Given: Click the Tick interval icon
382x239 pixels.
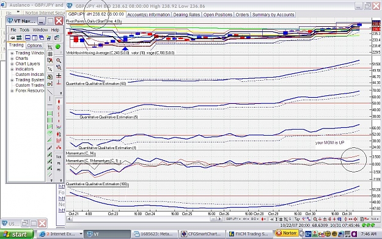Looking at the screenshot, I should [x=59, y=156].
